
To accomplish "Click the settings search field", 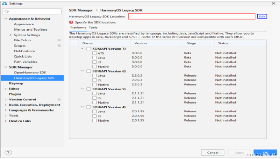I will pyautogui.click(x=32, y=12).
